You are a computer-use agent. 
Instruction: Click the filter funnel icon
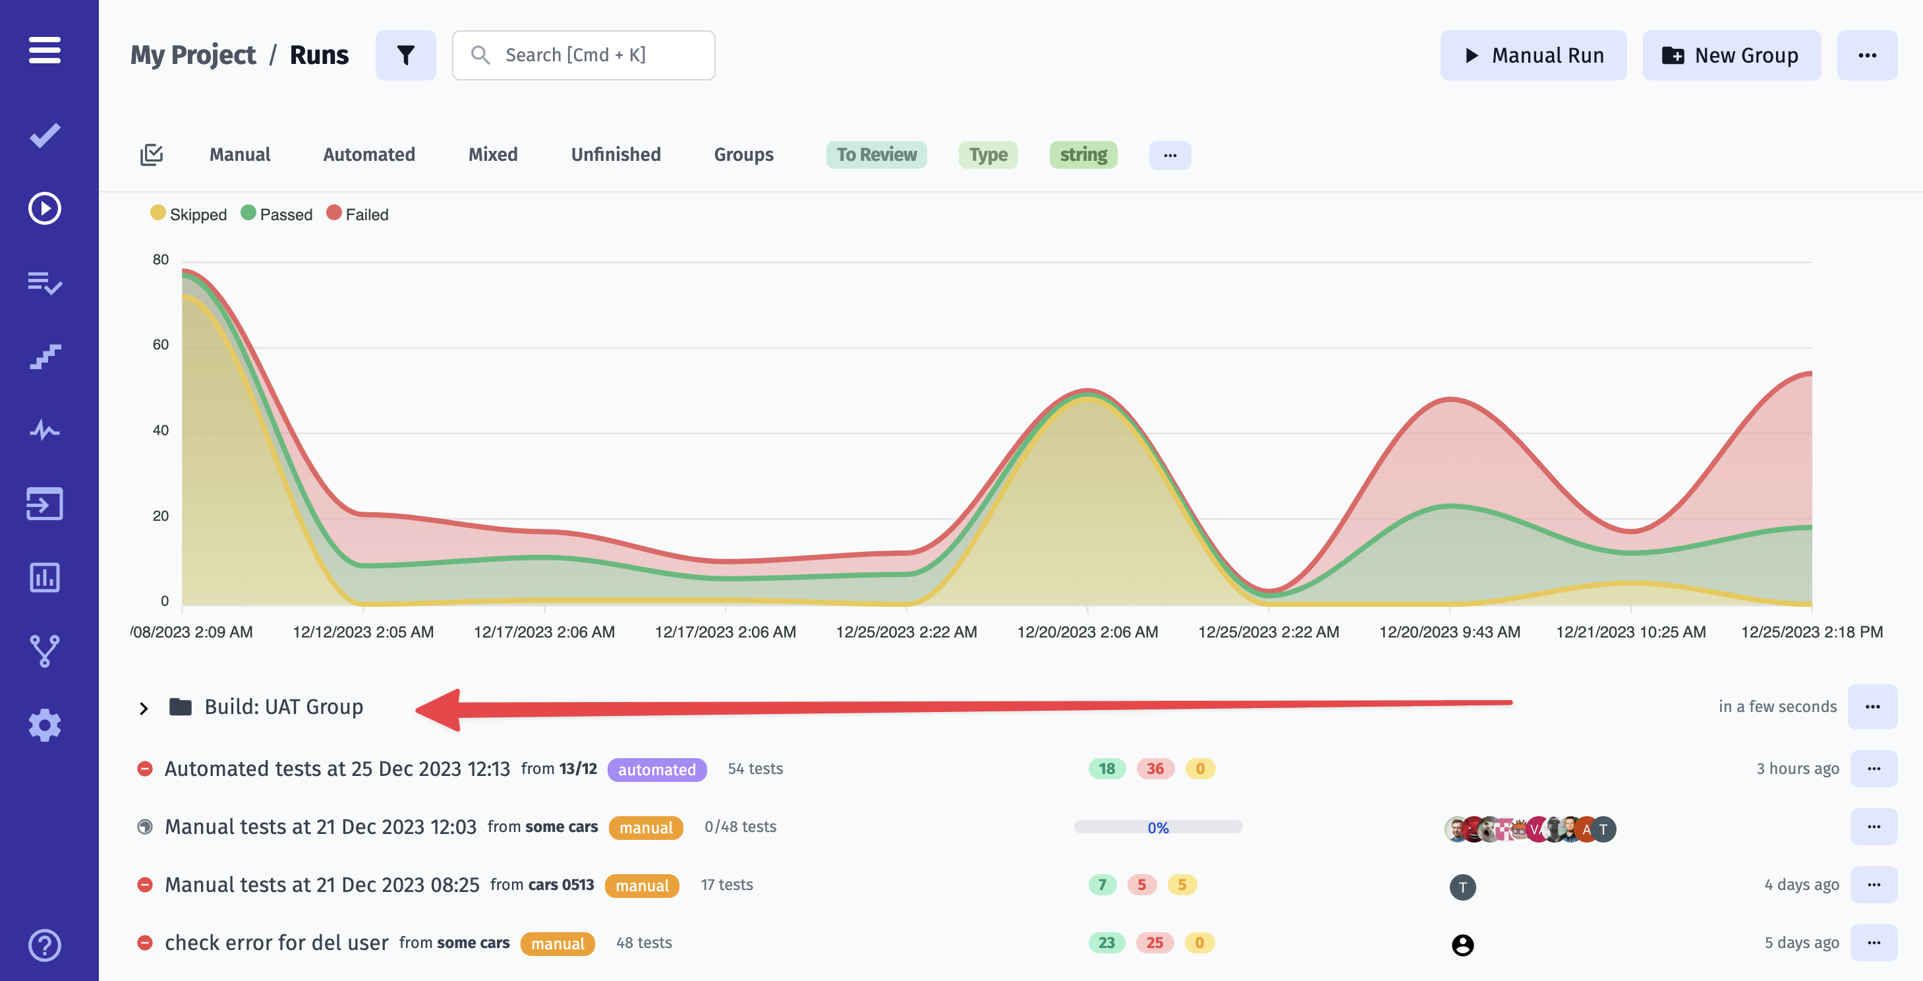[405, 55]
